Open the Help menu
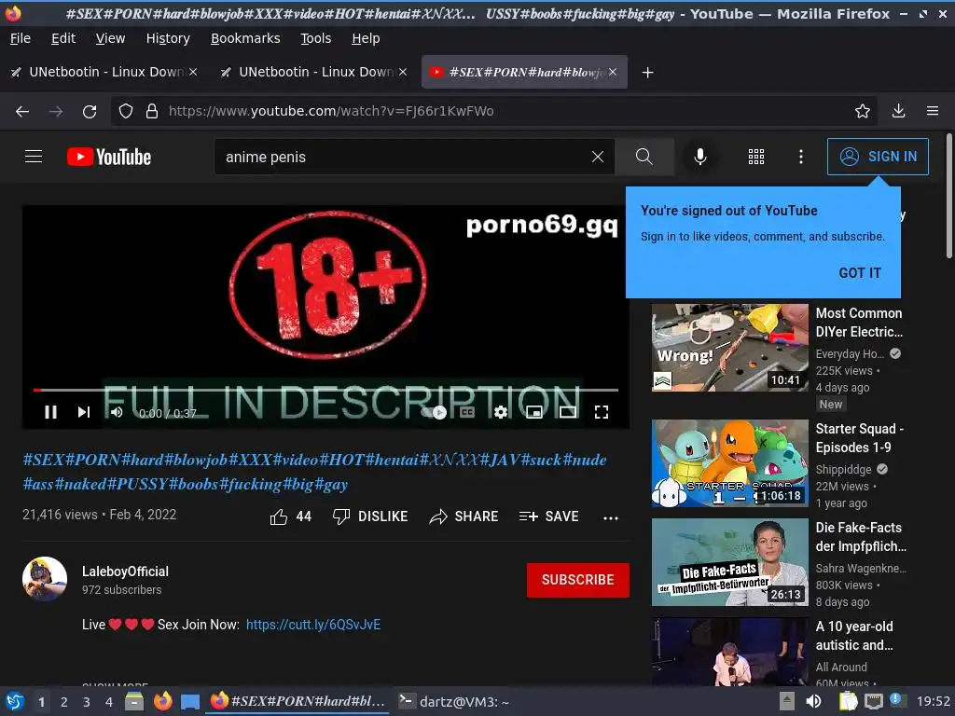 (x=366, y=38)
